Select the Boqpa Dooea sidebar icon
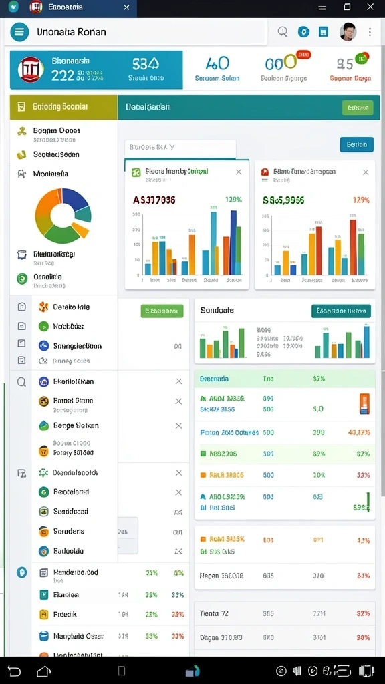 pyautogui.click(x=21, y=130)
